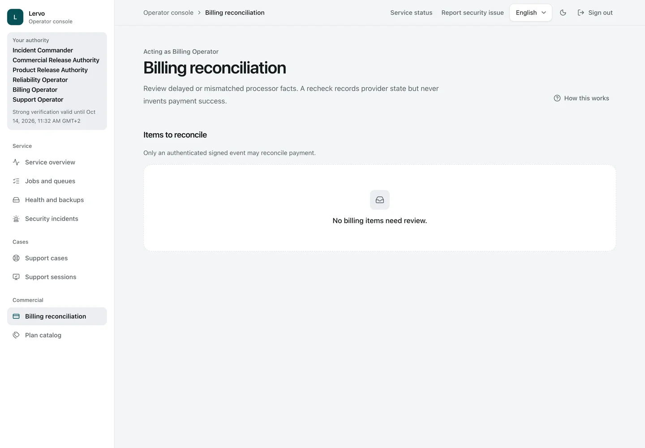
Task: Click the Security incidents siren icon
Action: 16,219
